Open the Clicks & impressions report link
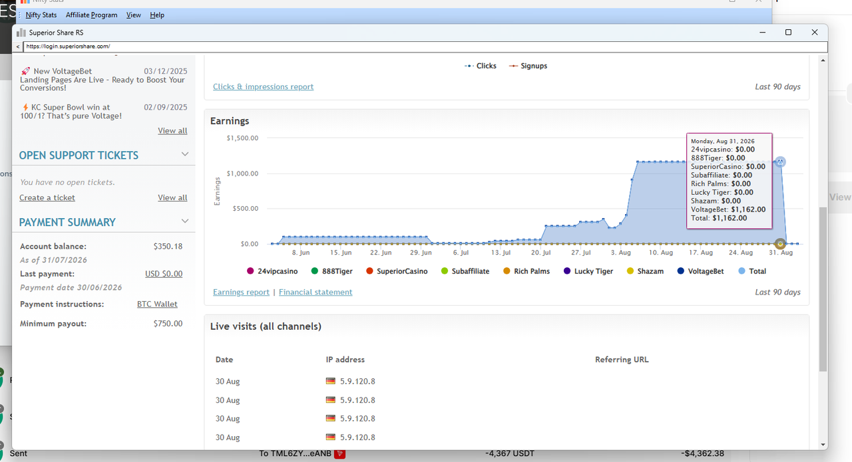The width and height of the screenshot is (852, 462). pyautogui.click(x=263, y=86)
